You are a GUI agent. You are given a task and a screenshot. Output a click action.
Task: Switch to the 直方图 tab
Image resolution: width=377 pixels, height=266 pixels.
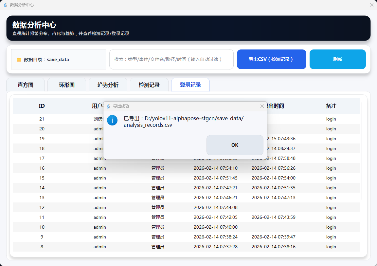coord(26,85)
